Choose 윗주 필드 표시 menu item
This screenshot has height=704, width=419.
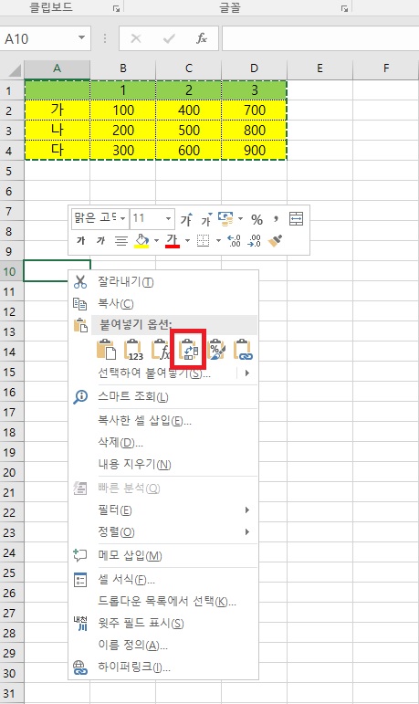click(x=163, y=623)
